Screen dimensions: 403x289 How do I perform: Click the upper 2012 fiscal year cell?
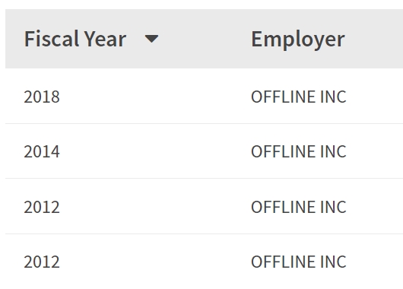(x=42, y=207)
